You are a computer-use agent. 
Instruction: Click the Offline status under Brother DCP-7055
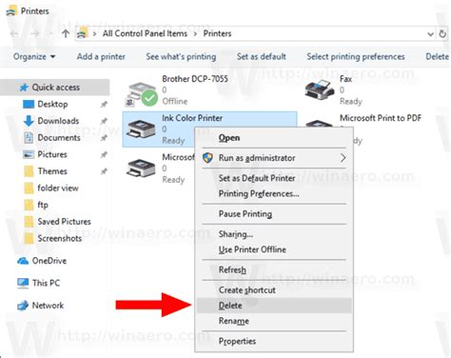pyautogui.click(x=175, y=101)
